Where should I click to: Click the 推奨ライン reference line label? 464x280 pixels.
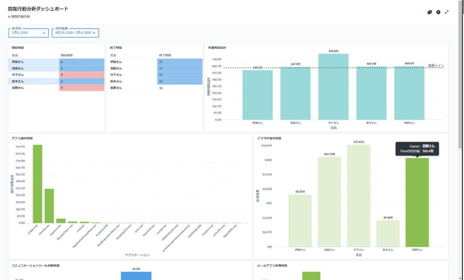(435, 66)
